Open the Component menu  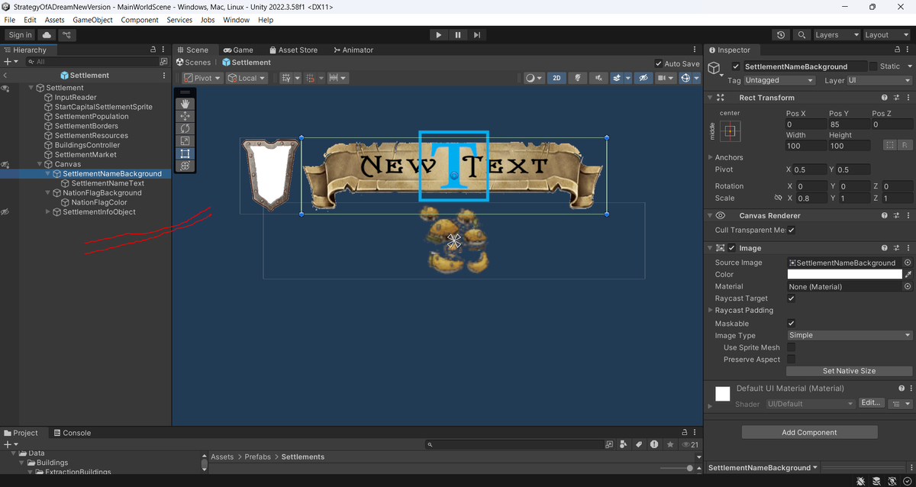click(x=140, y=20)
